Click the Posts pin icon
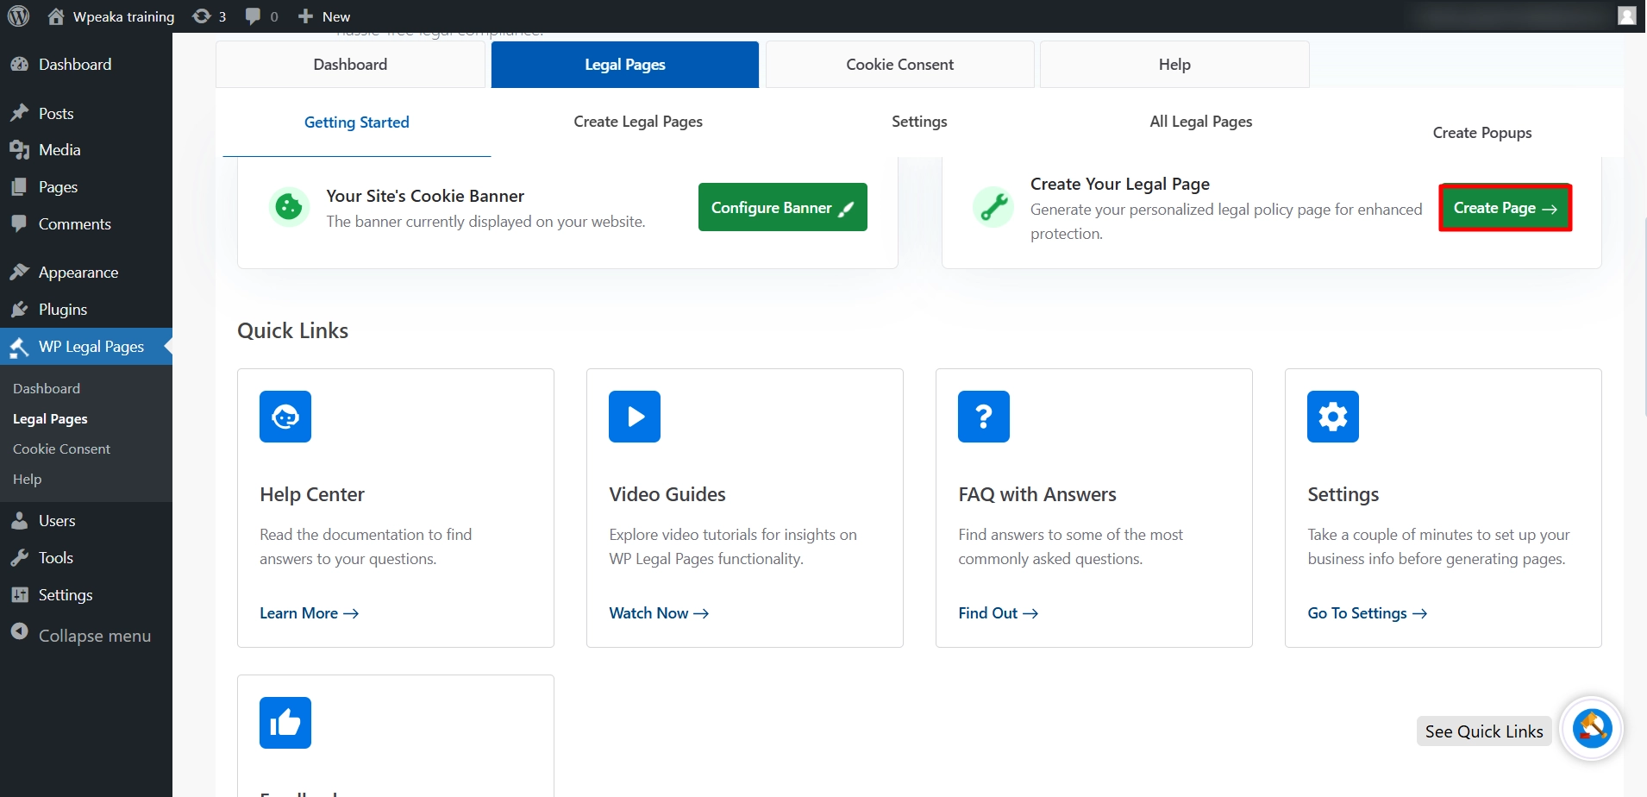The height and width of the screenshot is (797, 1647). tap(19, 113)
